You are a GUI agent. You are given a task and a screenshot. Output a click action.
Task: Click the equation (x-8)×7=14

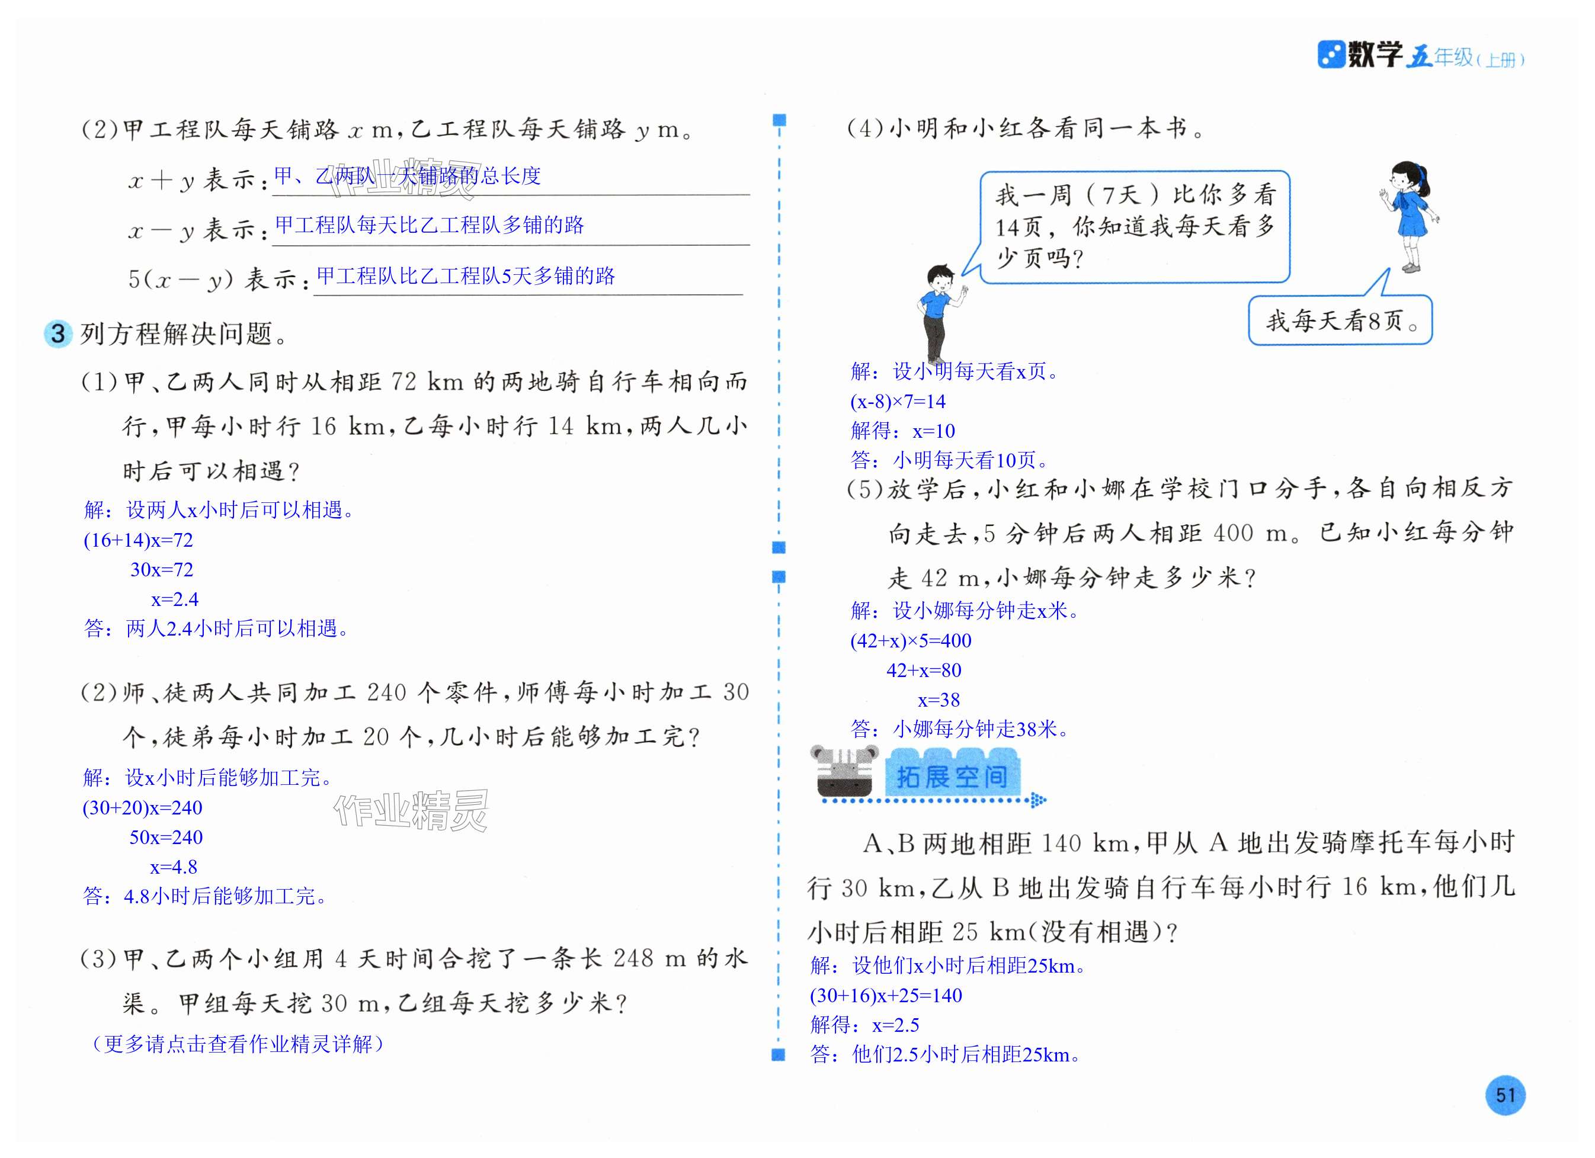898,402
